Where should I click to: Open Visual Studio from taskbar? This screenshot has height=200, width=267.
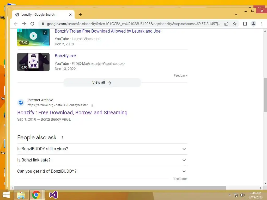tap(53, 195)
